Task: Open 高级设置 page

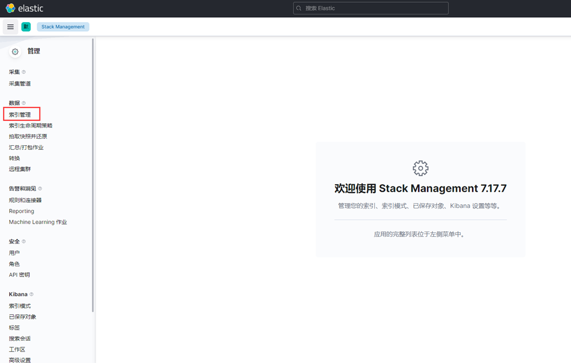Action: (x=19, y=360)
